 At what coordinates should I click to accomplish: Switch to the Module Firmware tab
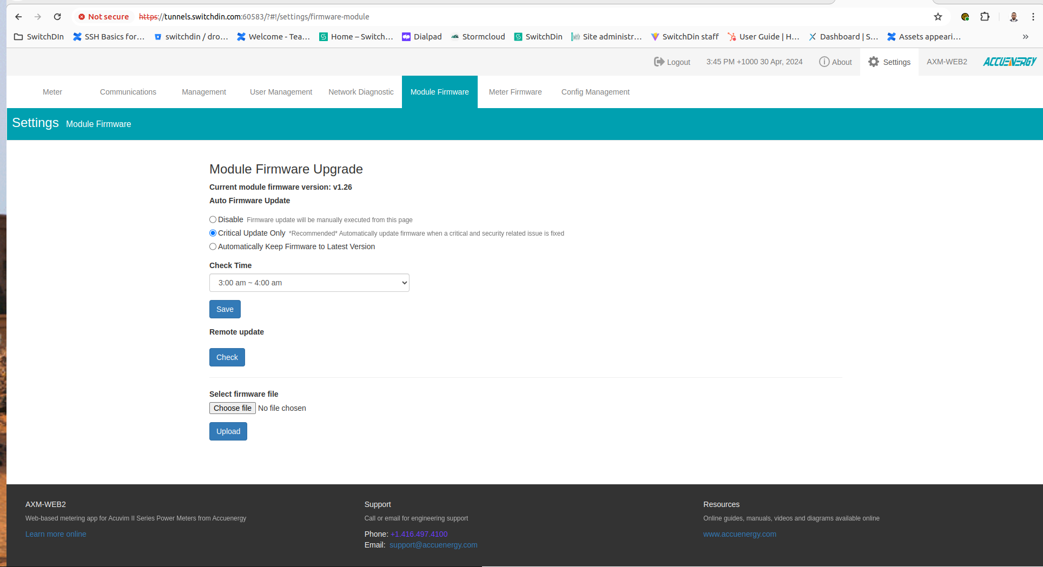point(440,92)
